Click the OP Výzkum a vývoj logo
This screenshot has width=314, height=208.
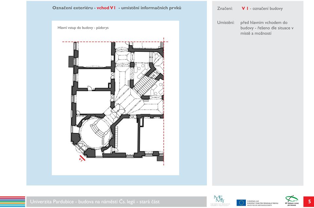[292, 200]
